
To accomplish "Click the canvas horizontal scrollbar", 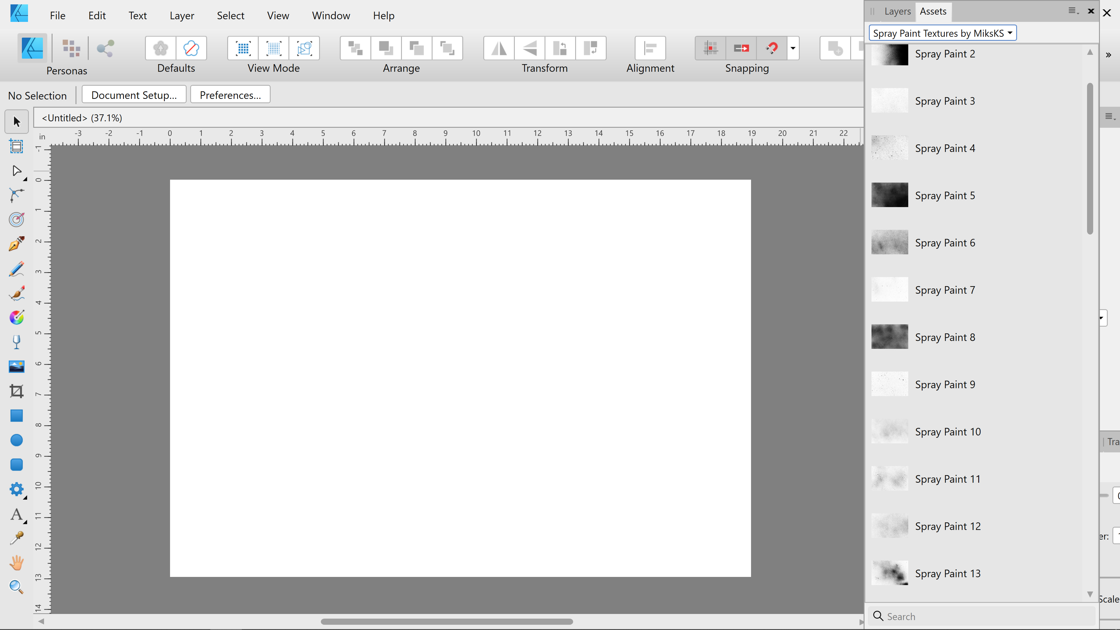I will 447,621.
